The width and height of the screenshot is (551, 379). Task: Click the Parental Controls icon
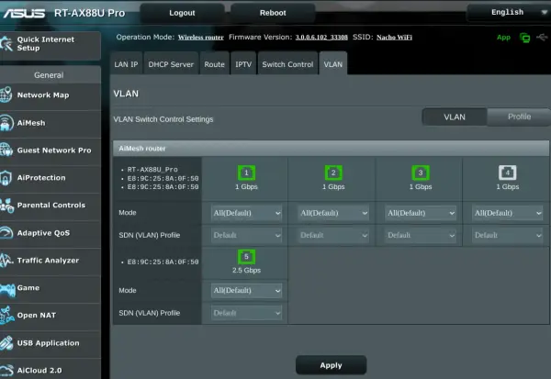tap(6, 206)
